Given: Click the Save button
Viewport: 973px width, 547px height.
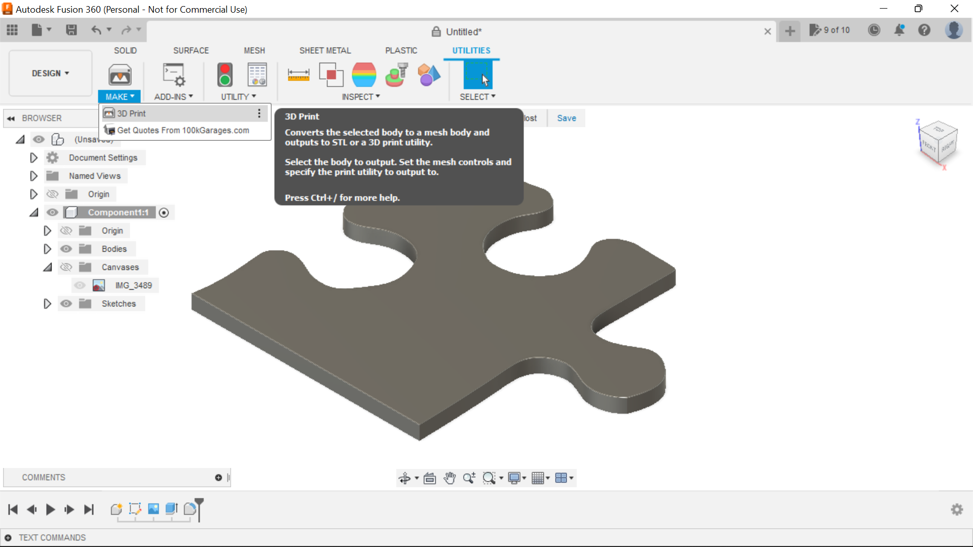Looking at the screenshot, I should click(x=566, y=118).
